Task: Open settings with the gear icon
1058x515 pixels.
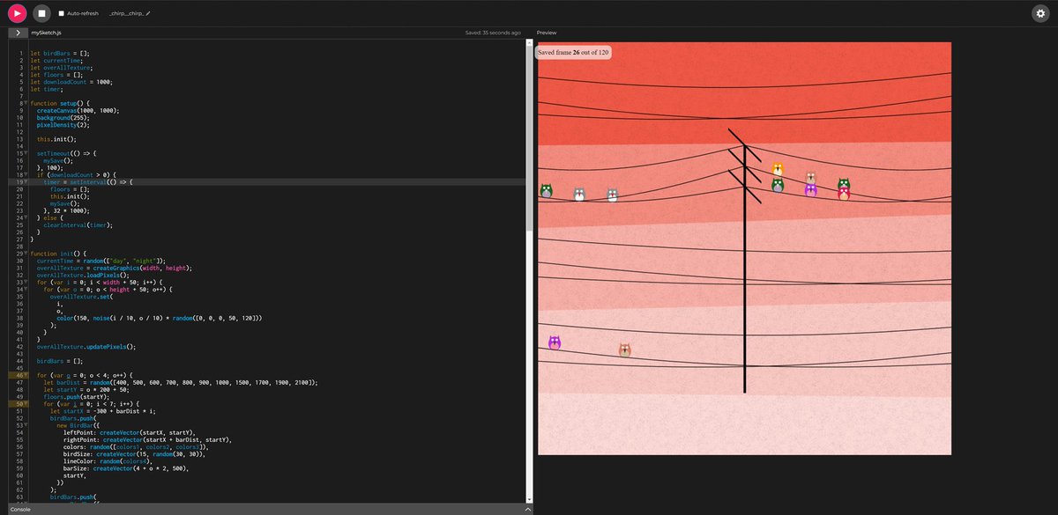Action: (x=1039, y=13)
